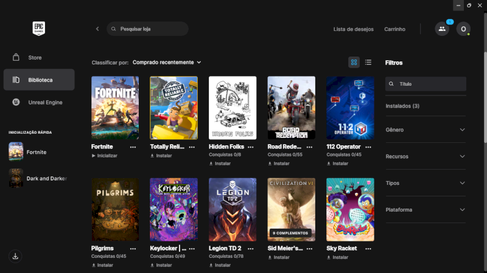Launch Dark and Darker from quick launch
The image size is (487, 273).
[39, 178]
